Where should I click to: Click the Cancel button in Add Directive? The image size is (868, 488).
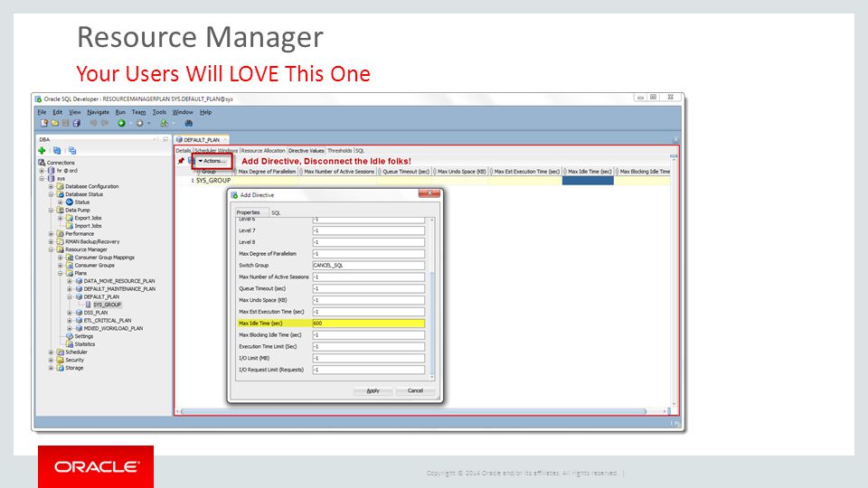pos(415,390)
